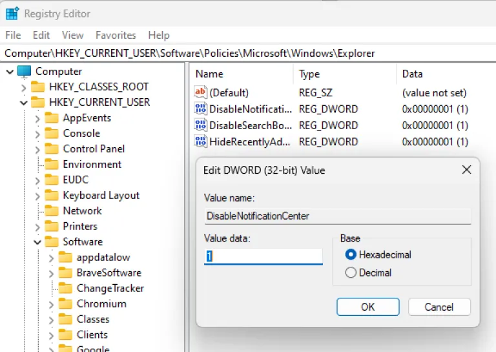The width and height of the screenshot is (496, 352).
Task: Click the HideRecentlyAdded DWORD value icon
Action: (200, 141)
